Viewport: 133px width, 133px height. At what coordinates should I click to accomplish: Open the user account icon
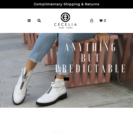92,20
